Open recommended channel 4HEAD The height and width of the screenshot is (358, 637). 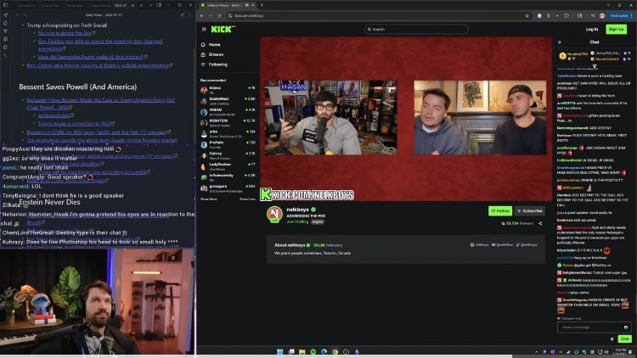[x=228, y=112]
